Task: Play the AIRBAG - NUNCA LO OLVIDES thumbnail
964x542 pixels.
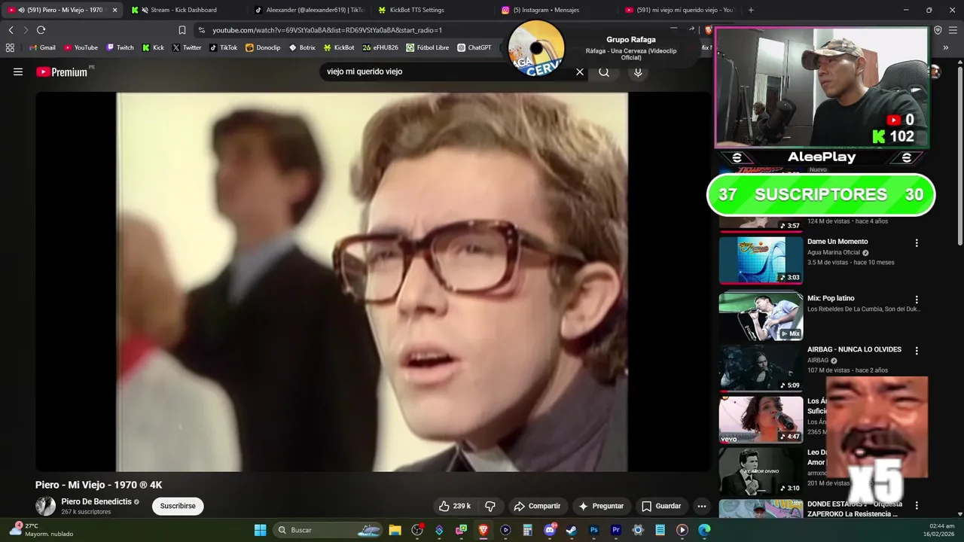Action: tap(761, 368)
